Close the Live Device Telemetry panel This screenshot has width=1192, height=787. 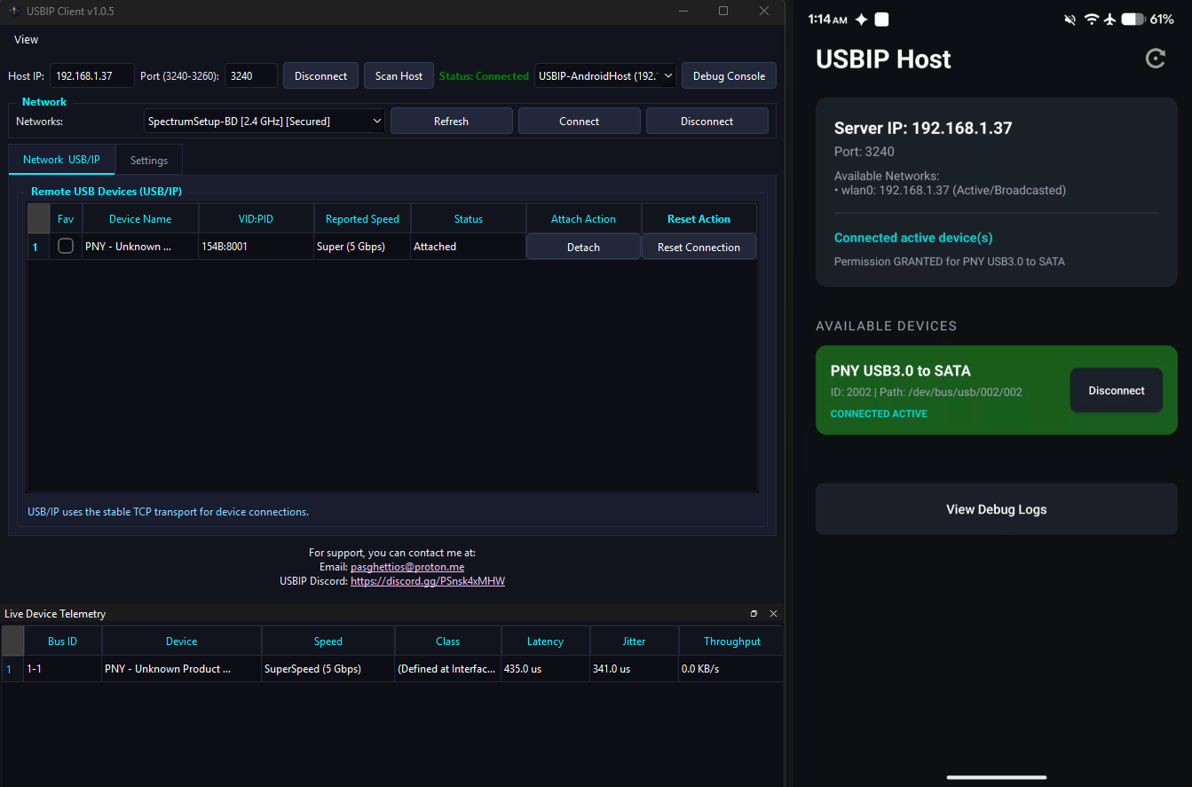(773, 614)
